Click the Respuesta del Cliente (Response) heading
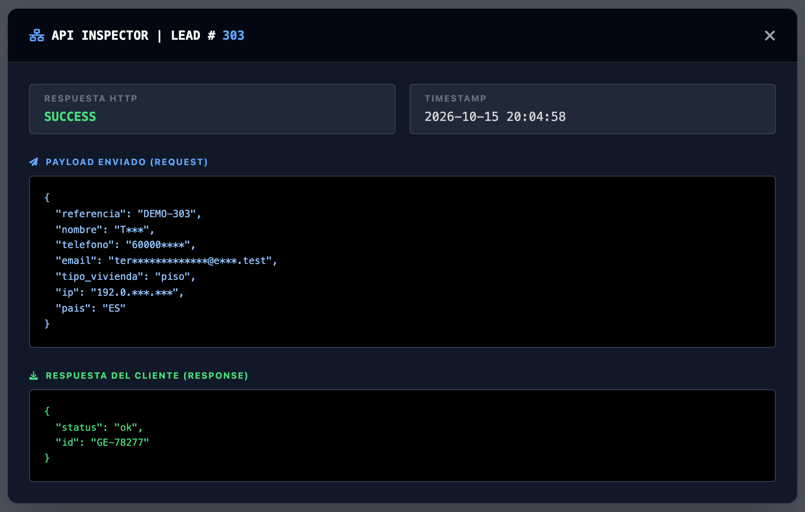This screenshot has height=512, width=805. [147, 376]
